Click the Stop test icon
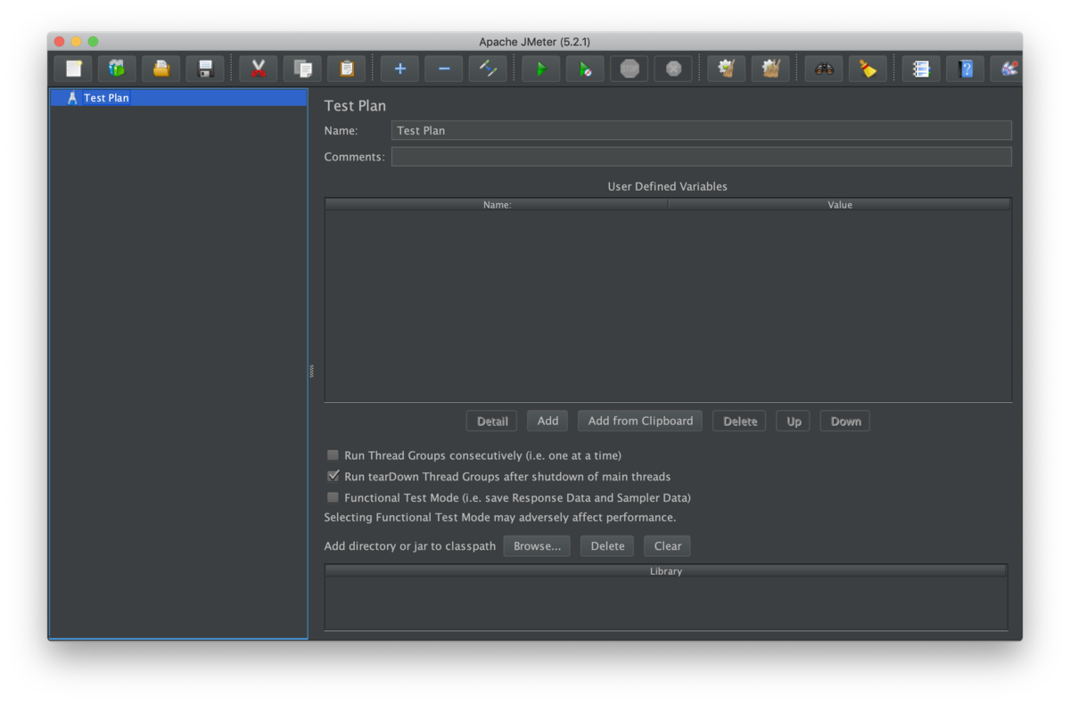 (x=629, y=69)
